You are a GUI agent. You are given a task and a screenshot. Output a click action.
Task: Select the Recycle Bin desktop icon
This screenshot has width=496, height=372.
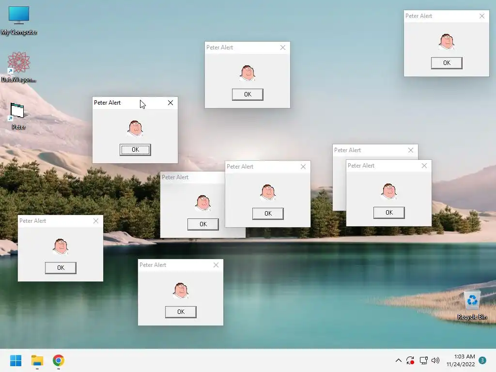472,306
